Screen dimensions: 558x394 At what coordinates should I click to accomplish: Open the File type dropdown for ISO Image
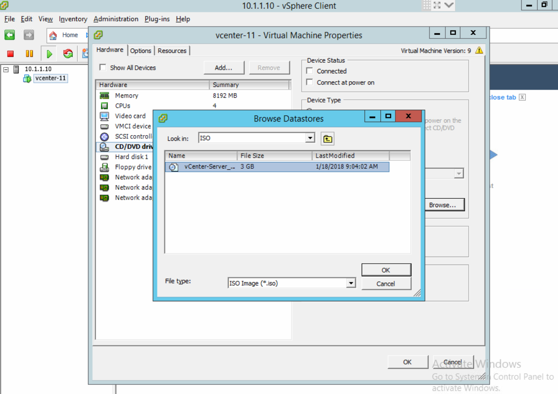tap(351, 283)
